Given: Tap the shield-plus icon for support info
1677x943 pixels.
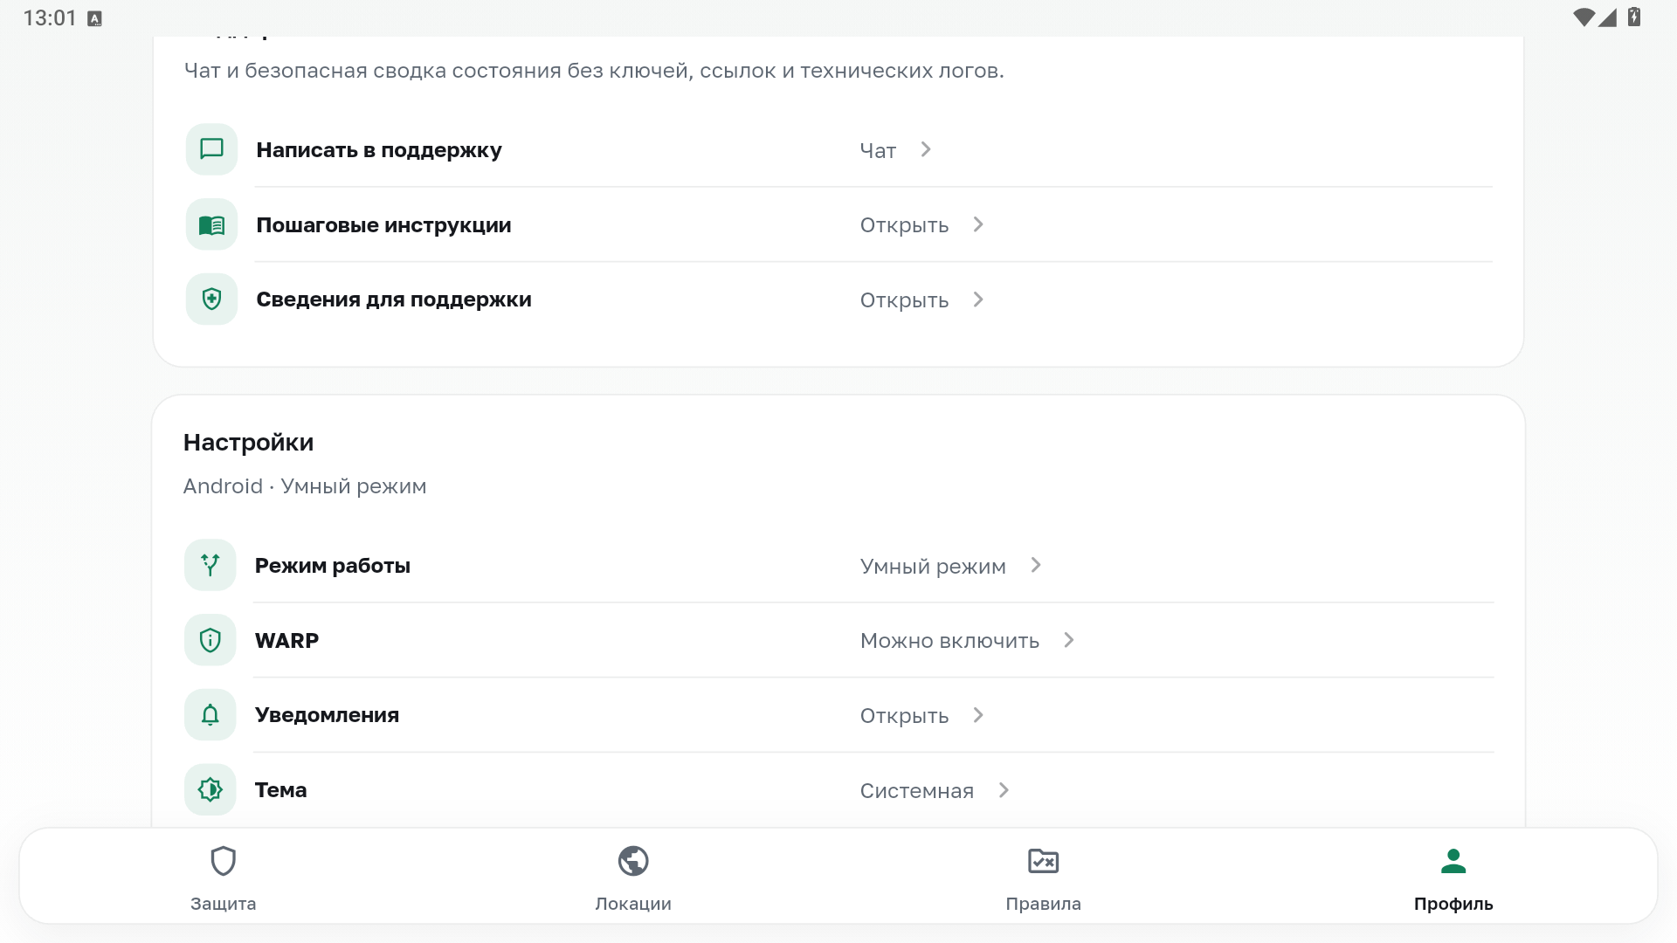Looking at the screenshot, I should pyautogui.click(x=211, y=299).
